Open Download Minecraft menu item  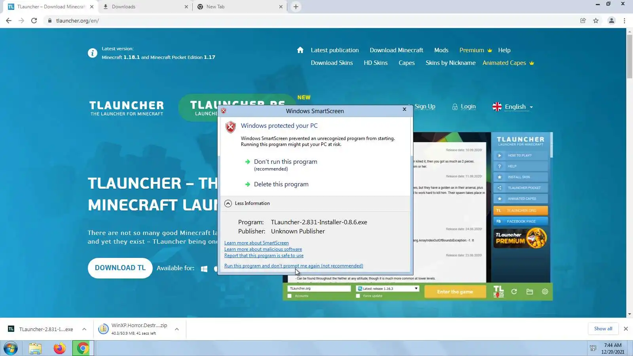pyautogui.click(x=396, y=50)
